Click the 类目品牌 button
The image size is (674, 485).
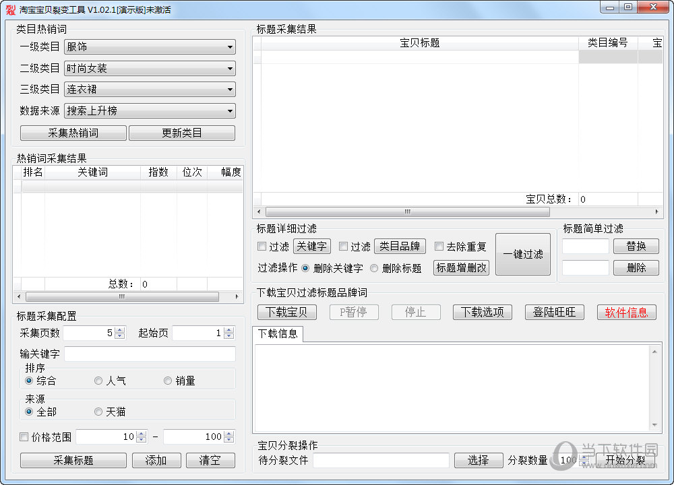400,247
